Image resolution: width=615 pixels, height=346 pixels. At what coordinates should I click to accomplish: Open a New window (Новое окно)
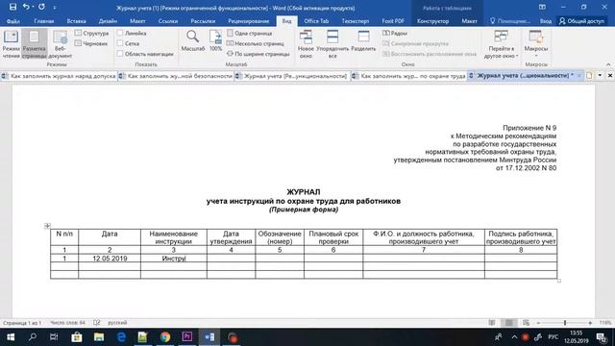coord(306,44)
